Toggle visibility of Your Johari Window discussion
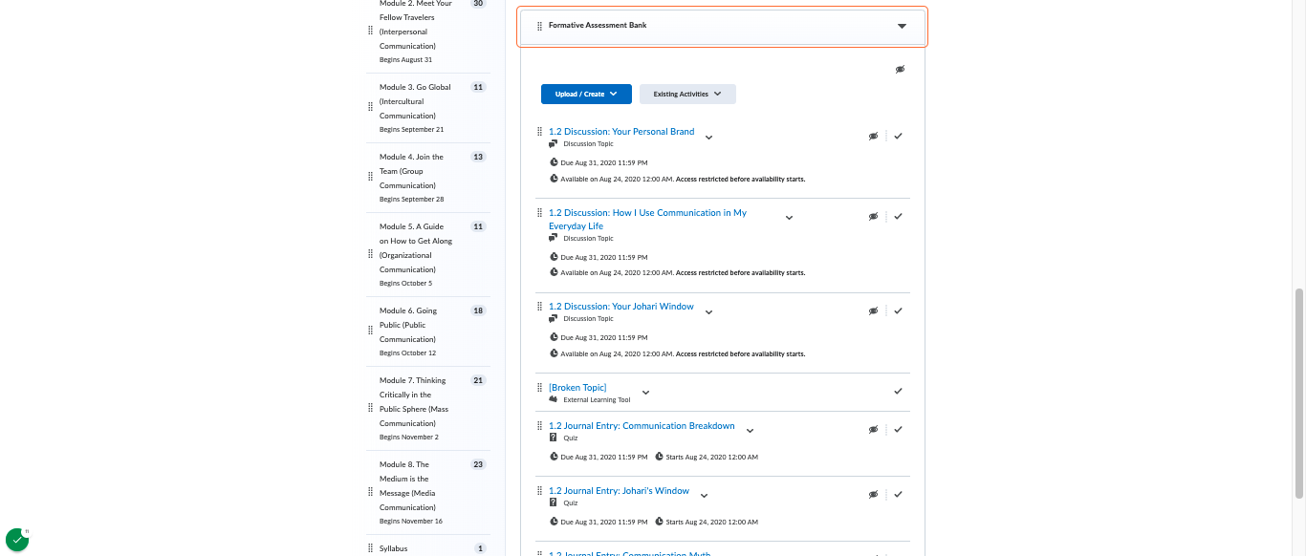The image size is (1306, 556). tap(873, 311)
